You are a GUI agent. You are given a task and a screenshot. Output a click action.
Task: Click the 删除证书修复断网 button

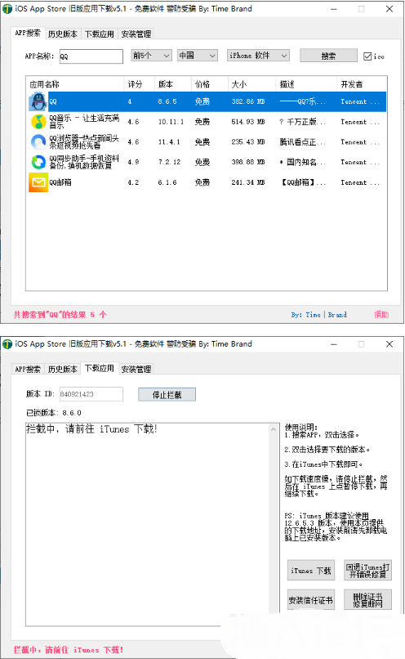[x=367, y=600]
